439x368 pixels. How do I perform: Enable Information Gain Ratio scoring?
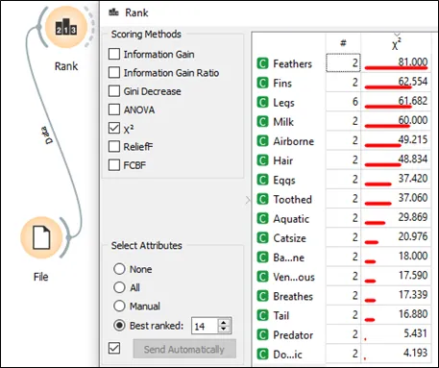[x=114, y=73]
